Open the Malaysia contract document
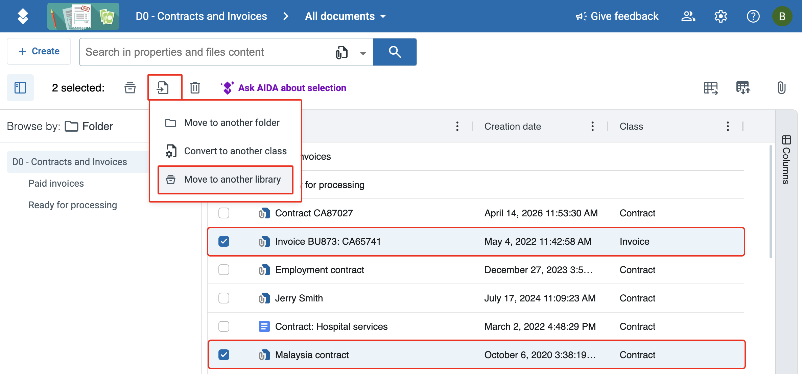The image size is (802, 374). pyautogui.click(x=312, y=355)
